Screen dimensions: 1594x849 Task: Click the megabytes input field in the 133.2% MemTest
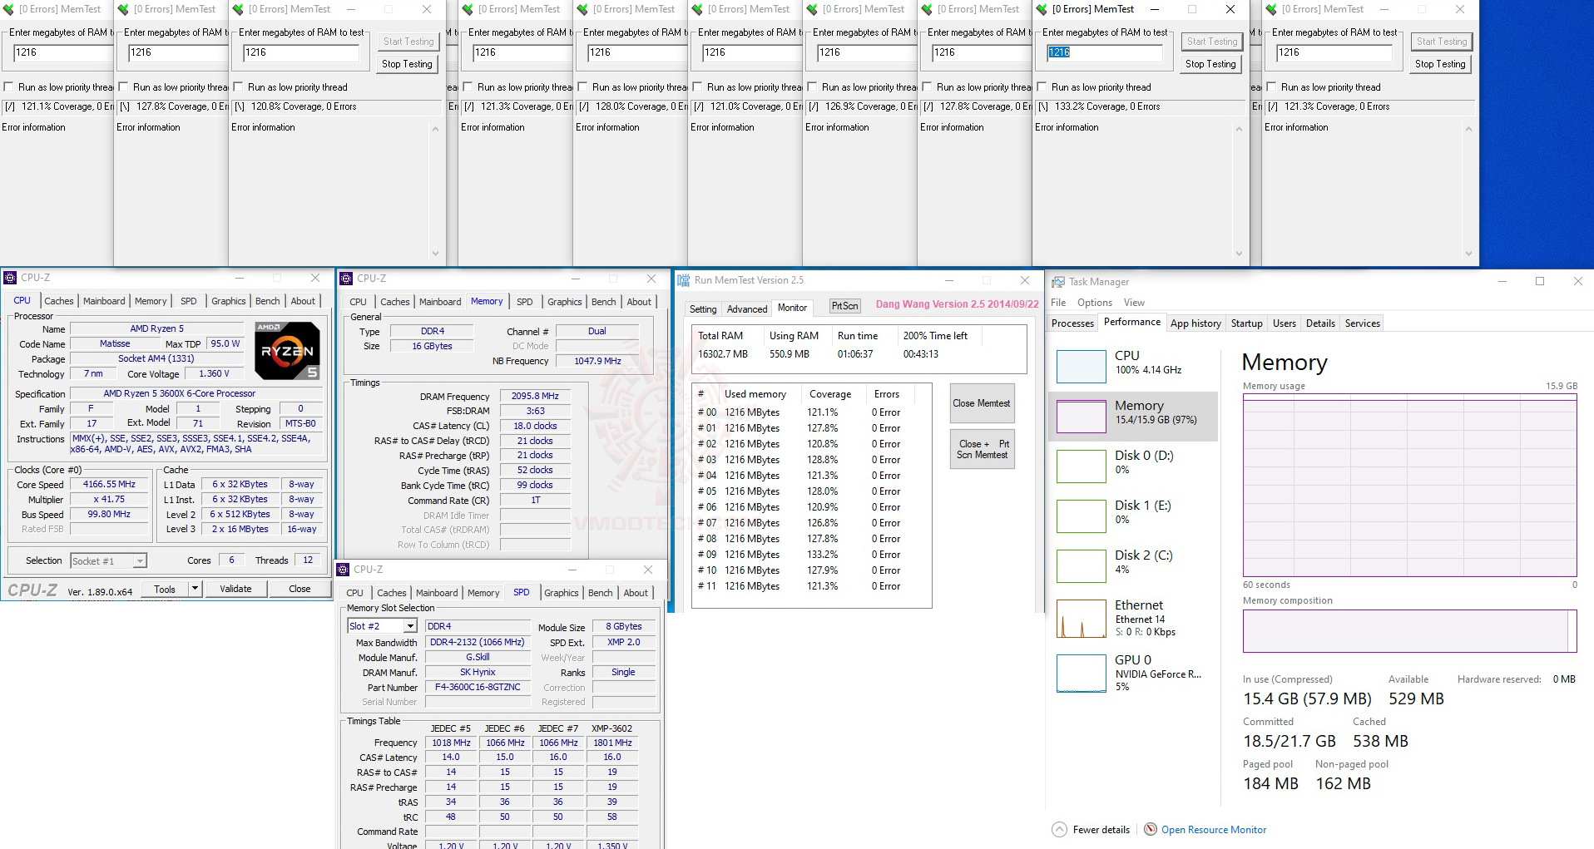(1104, 52)
